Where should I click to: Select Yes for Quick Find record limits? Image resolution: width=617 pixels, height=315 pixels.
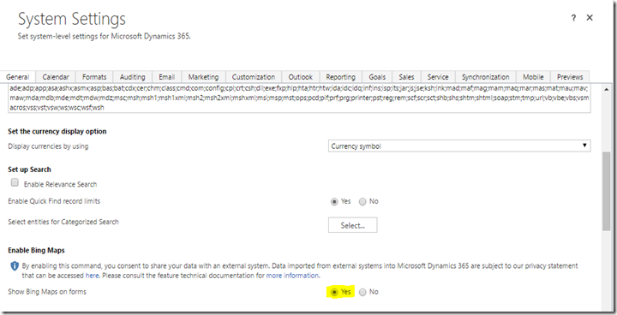[334, 202]
